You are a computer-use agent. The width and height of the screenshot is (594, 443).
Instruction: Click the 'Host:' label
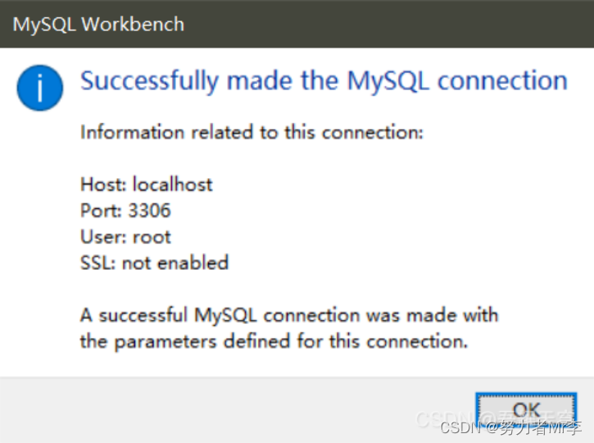click(x=103, y=185)
